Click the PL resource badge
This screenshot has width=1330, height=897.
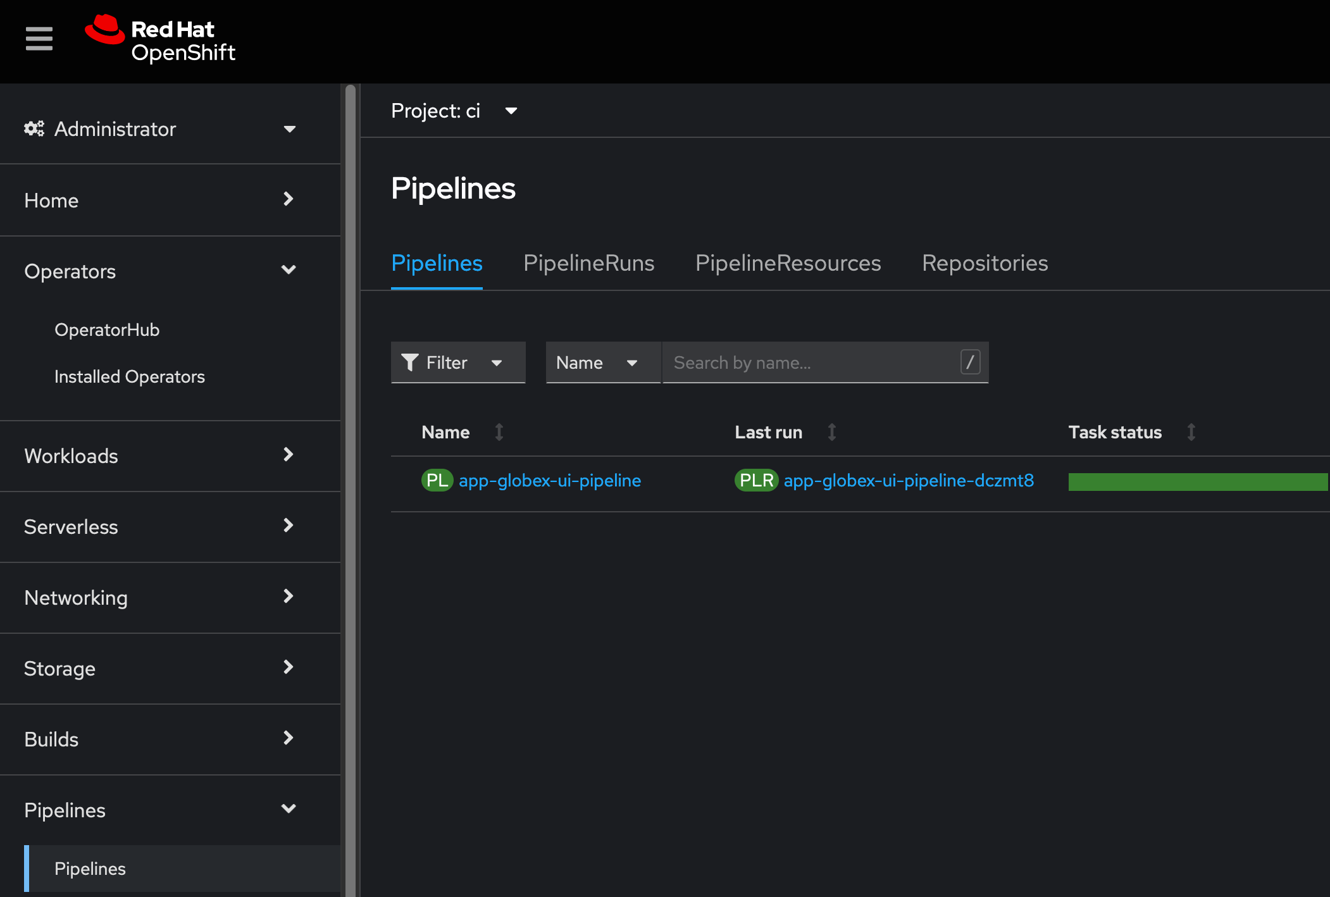pos(437,480)
